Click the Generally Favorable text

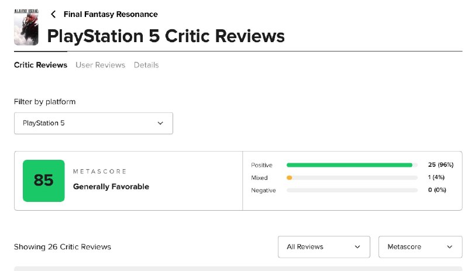(x=111, y=187)
